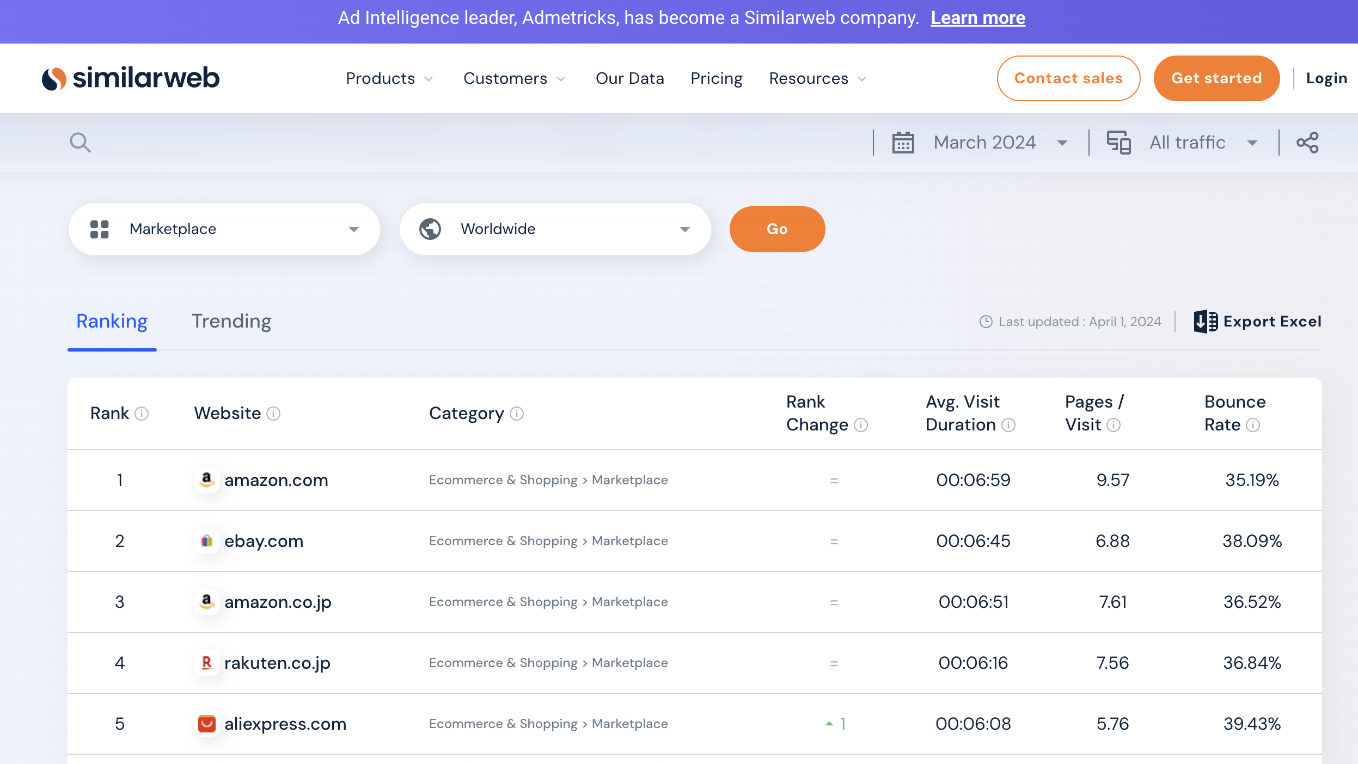
Task: Click the traffic type device icon
Action: [1119, 142]
